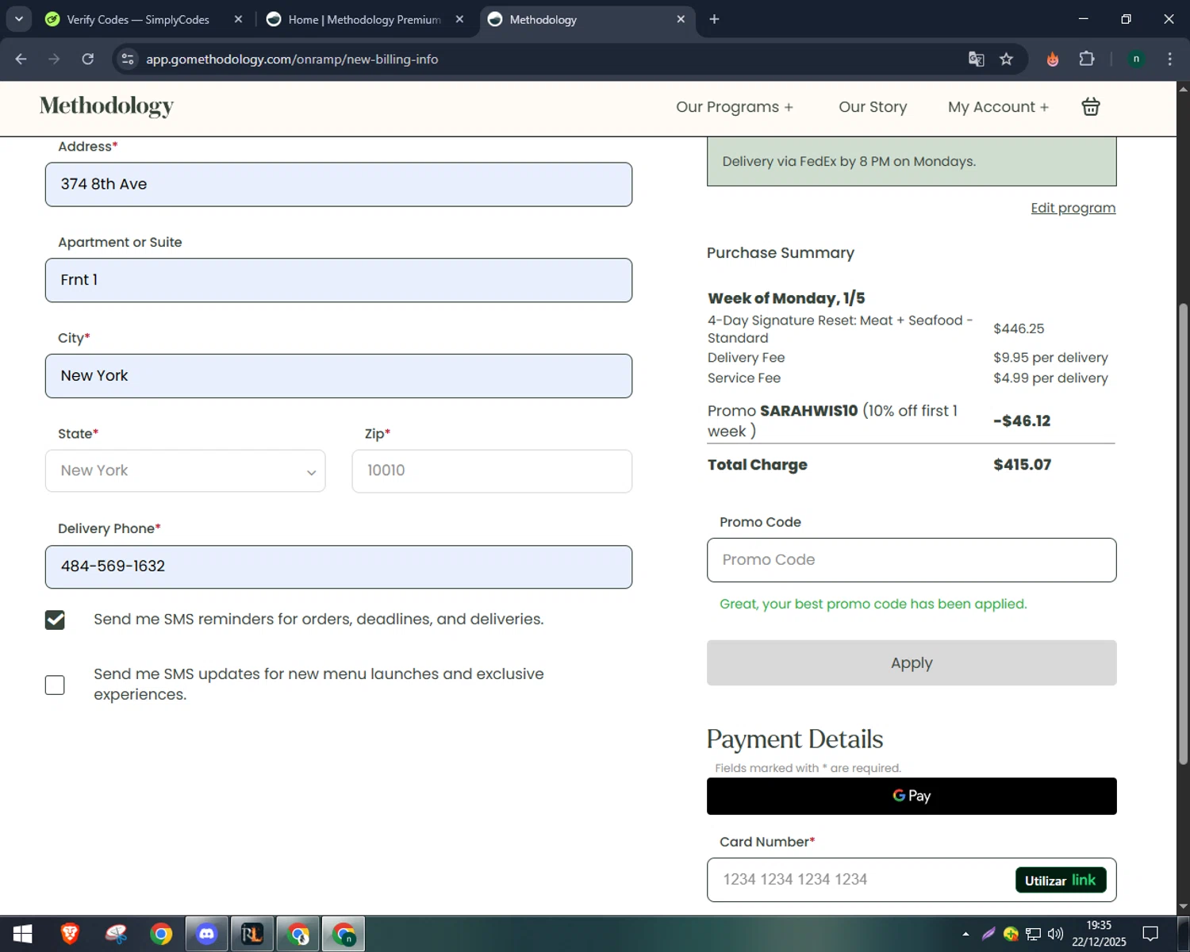Enable SMS updates for new menu launches
The height and width of the screenshot is (952, 1190).
55,685
